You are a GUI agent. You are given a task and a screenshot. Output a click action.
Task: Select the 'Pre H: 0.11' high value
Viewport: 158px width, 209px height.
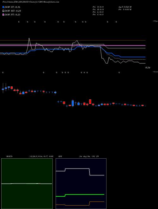[98, 9]
